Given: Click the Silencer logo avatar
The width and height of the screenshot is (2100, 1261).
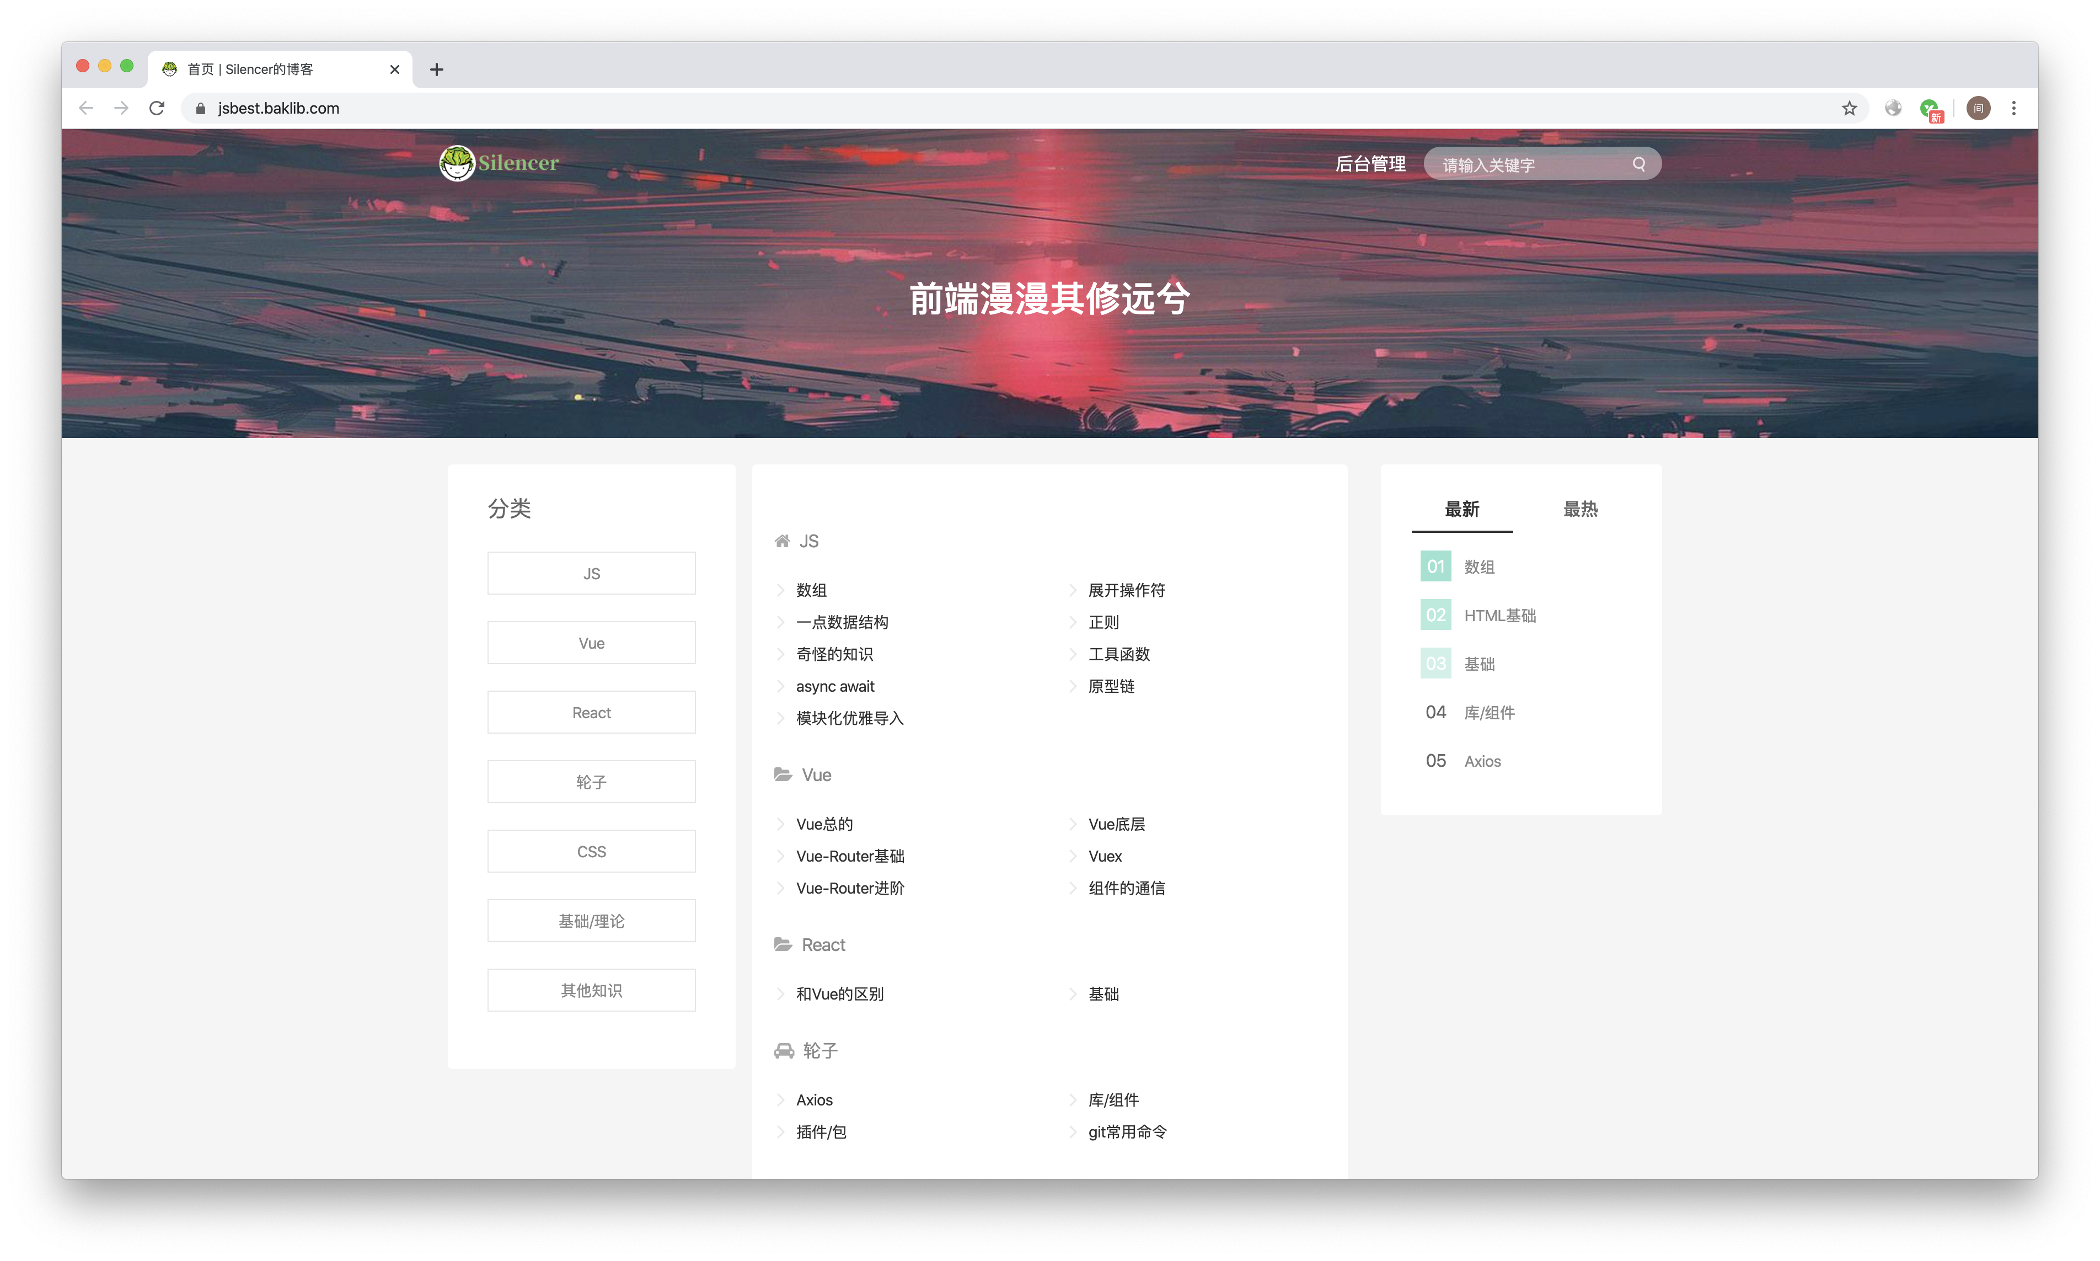Looking at the screenshot, I should click(x=457, y=162).
